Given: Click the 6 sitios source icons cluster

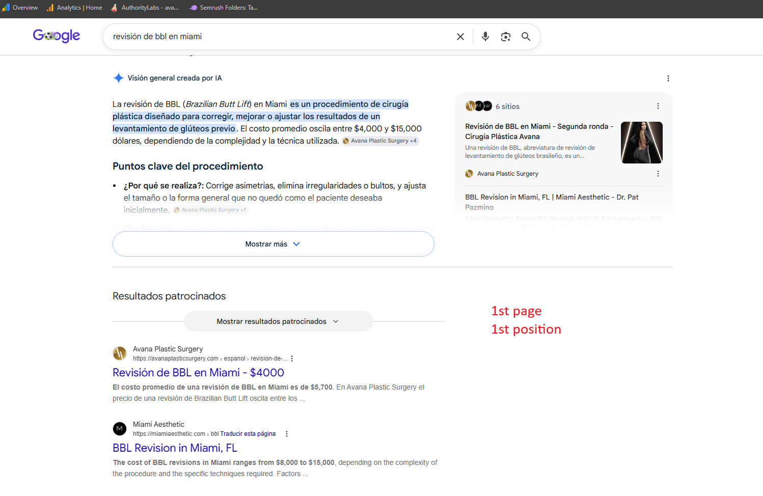Looking at the screenshot, I should click(479, 106).
